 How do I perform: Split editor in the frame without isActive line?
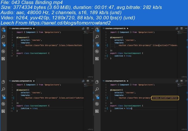(88, 29)
